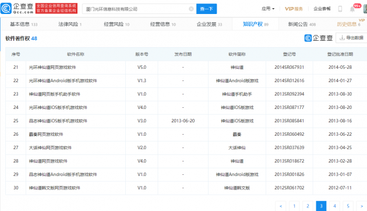Click the 软件著作权 48 section heading
This screenshot has height=211, width=367.
click(x=22, y=38)
